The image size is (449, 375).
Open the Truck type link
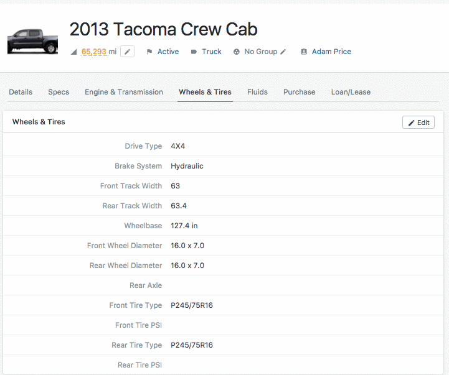(x=212, y=52)
